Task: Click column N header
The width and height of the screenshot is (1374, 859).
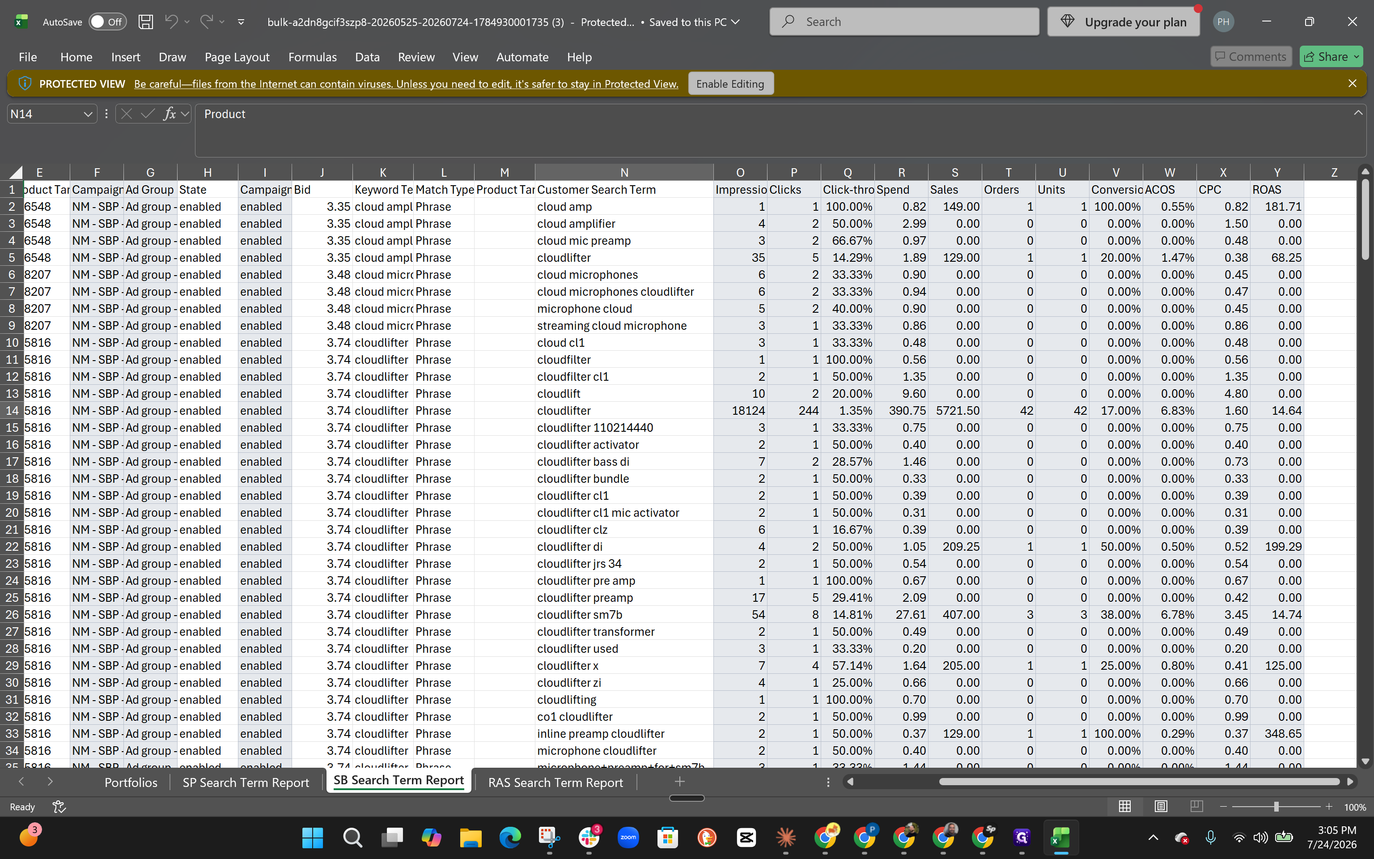Action: (x=624, y=172)
